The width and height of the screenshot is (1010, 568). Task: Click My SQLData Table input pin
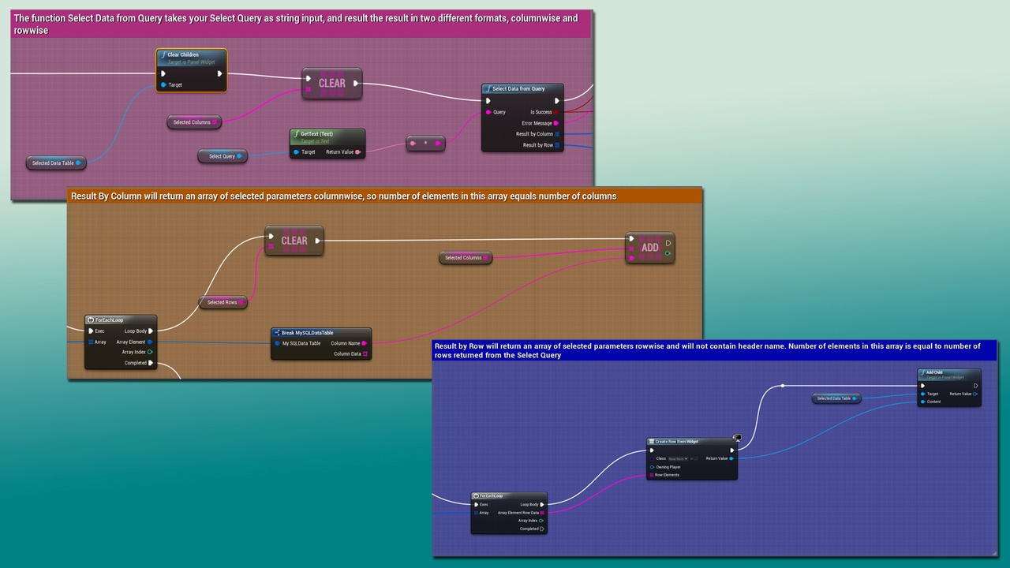277,343
